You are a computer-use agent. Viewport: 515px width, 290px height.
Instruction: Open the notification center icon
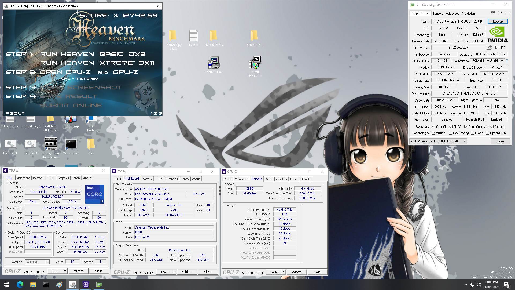coord(506,285)
